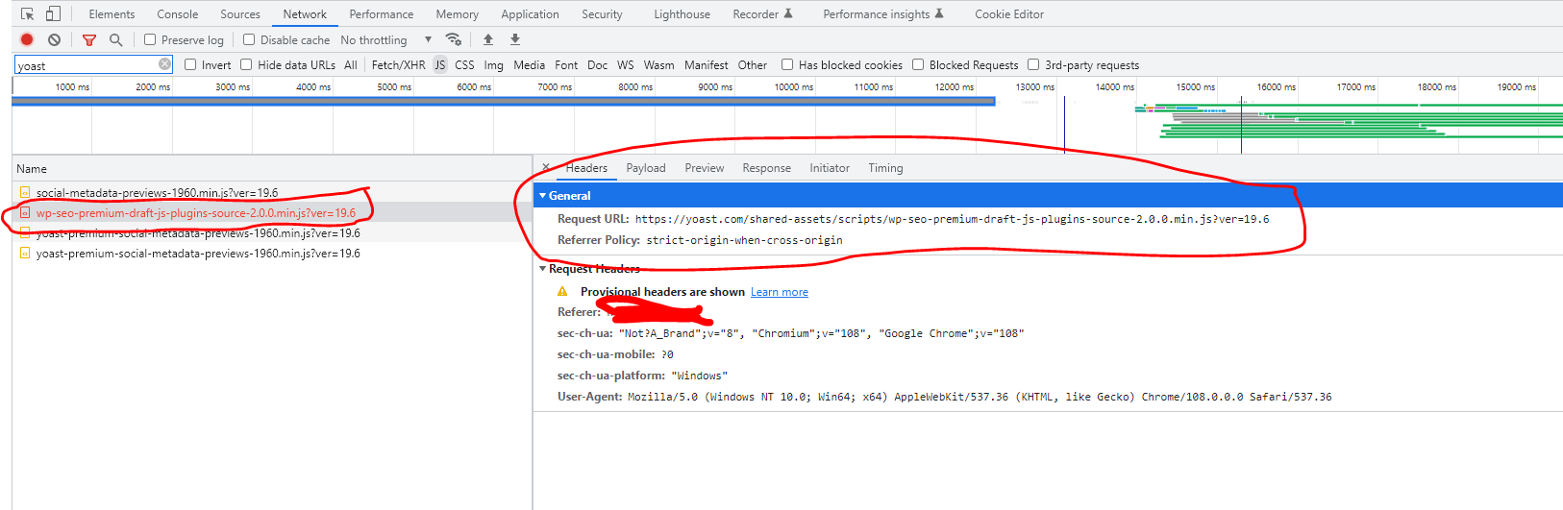Open the Performance insights panel
This screenshot has height=510, width=1563.
(x=883, y=13)
